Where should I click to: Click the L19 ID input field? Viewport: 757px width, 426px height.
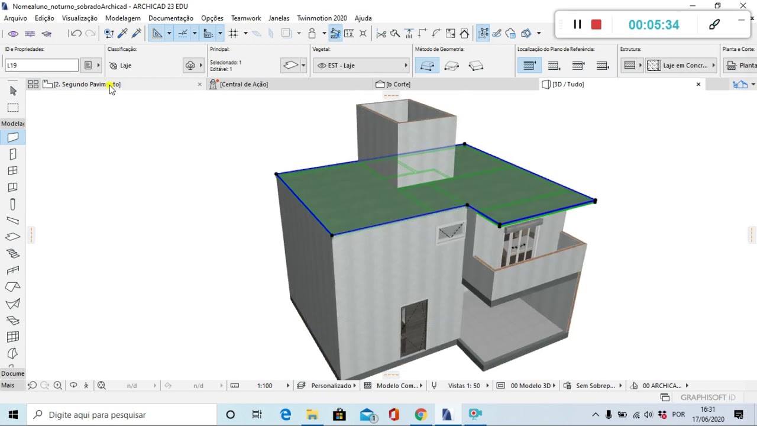[x=41, y=66]
